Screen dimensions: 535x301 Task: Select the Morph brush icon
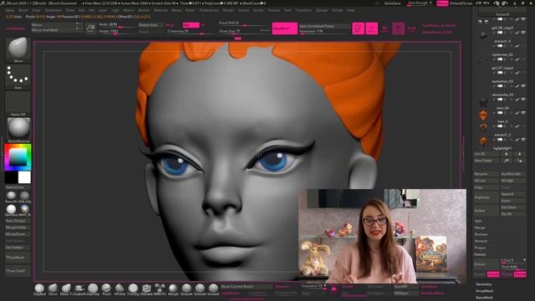pyautogui.click(x=173, y=288)
